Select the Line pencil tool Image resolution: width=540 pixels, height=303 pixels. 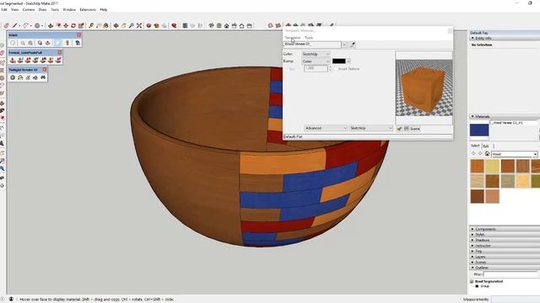(15, 25)
